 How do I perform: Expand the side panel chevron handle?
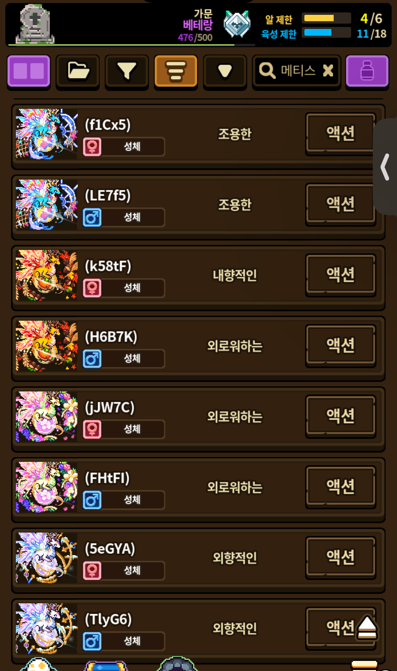385,167
